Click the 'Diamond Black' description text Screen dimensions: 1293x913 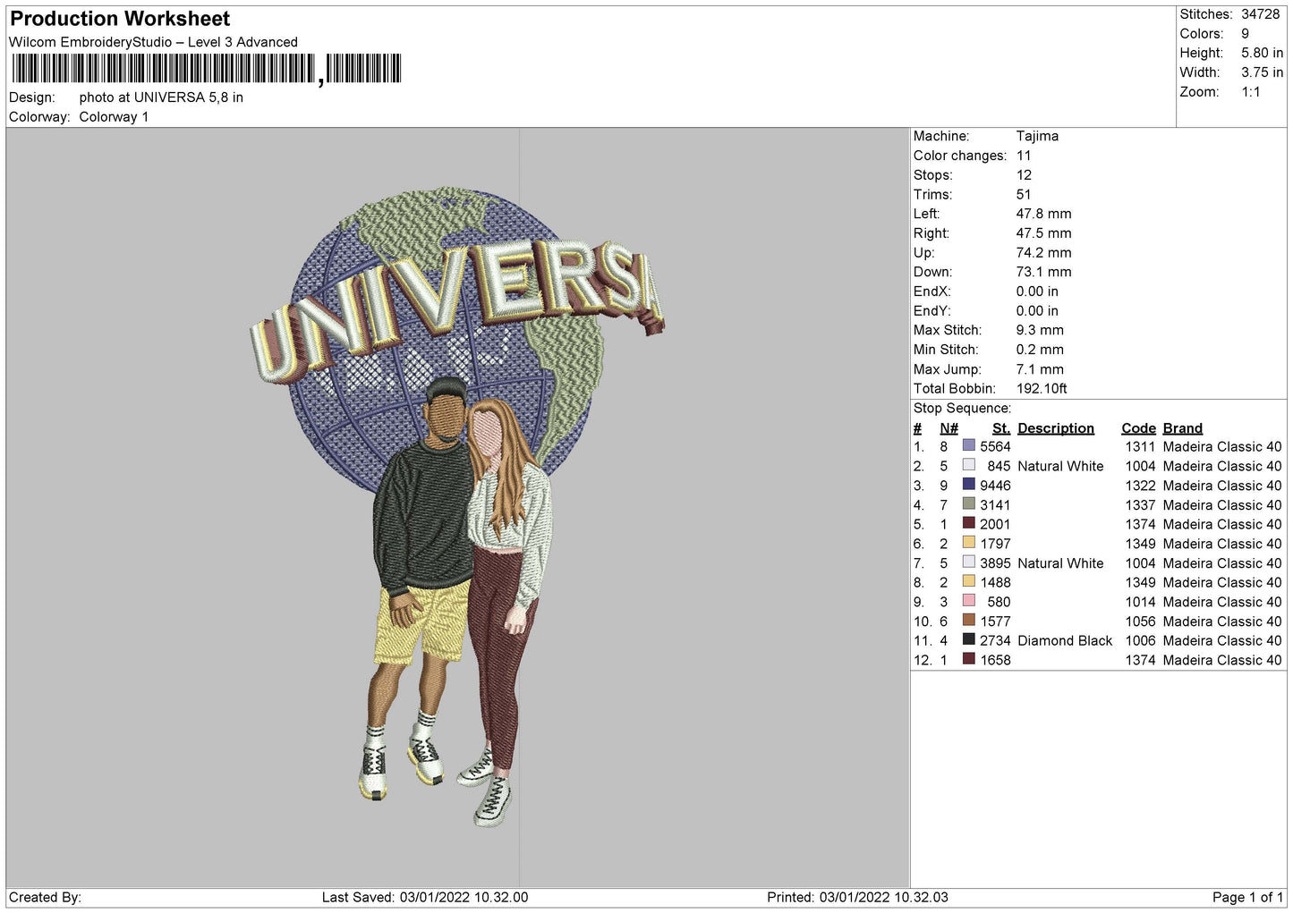1065,640
